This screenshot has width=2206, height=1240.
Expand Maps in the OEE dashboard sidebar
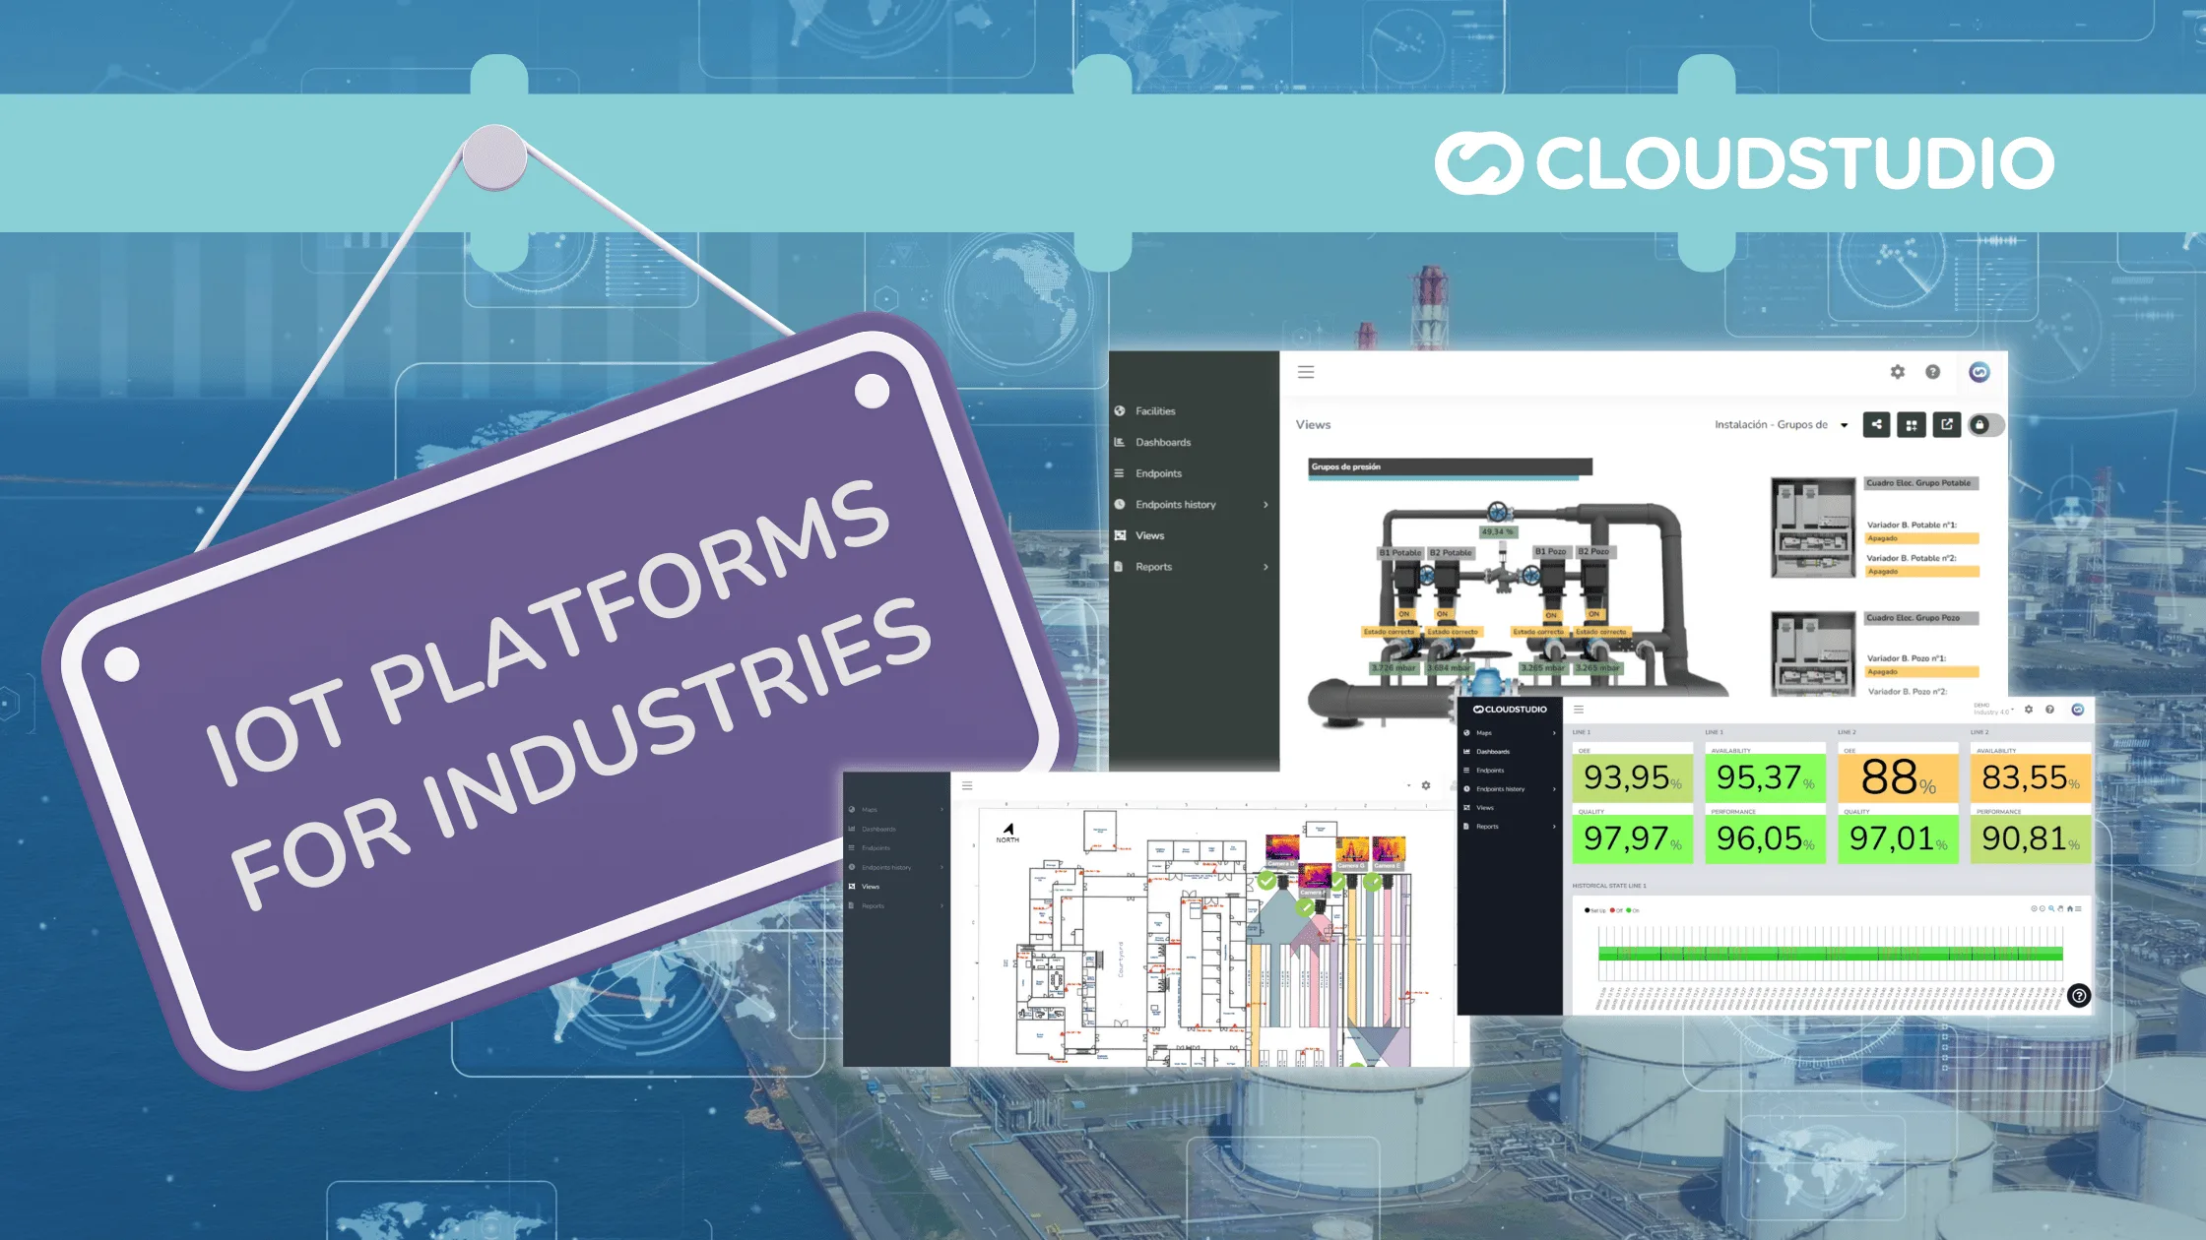pyautogui.click(x=1510, y=733)
